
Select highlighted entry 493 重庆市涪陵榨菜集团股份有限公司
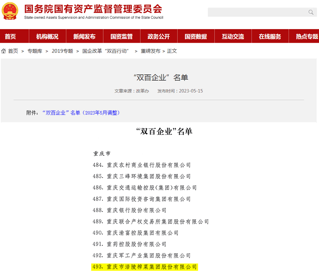tap(145, 267)
